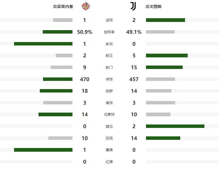This screenshot has width=219, height=171.
Task: Click the 红牌 stat label
Action: pos(109,162)
